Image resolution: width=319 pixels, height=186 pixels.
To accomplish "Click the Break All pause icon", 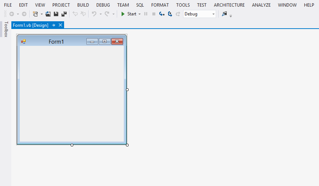I will 146,14.
